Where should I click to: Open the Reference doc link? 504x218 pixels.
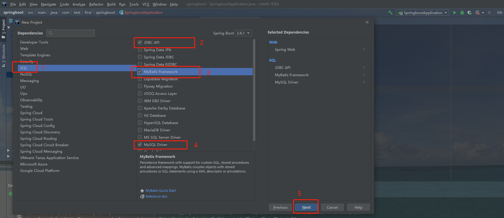(x=156, y=196)
